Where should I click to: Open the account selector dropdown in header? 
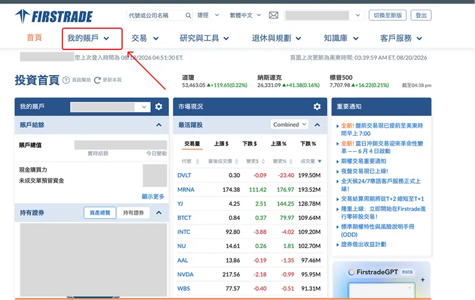pyautogui.click(x=324, y=15)
